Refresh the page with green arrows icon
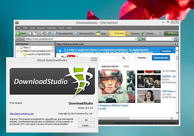194x136 pixels. coord(48,33)
